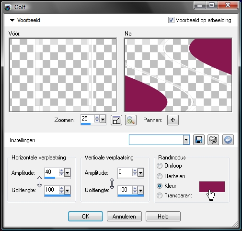Toggle the Voorbeeld op afbeelding checkbox
The height and width of the screenshot is (231, 242).
(x=171, y=20)
